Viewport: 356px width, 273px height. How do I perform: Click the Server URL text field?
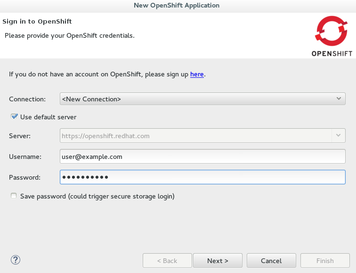tap(196, 136)
